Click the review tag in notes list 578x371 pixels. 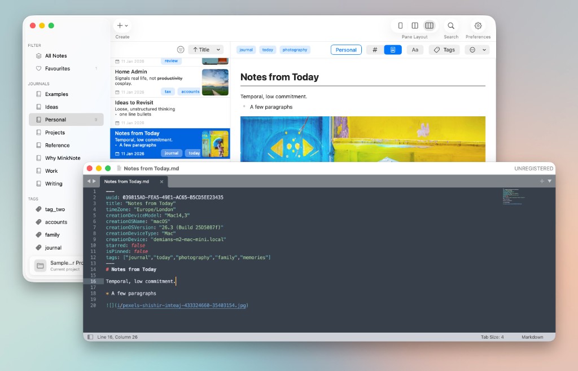[171, 61]
